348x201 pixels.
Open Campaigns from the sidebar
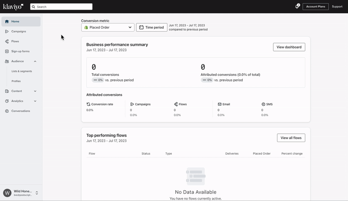21,31
